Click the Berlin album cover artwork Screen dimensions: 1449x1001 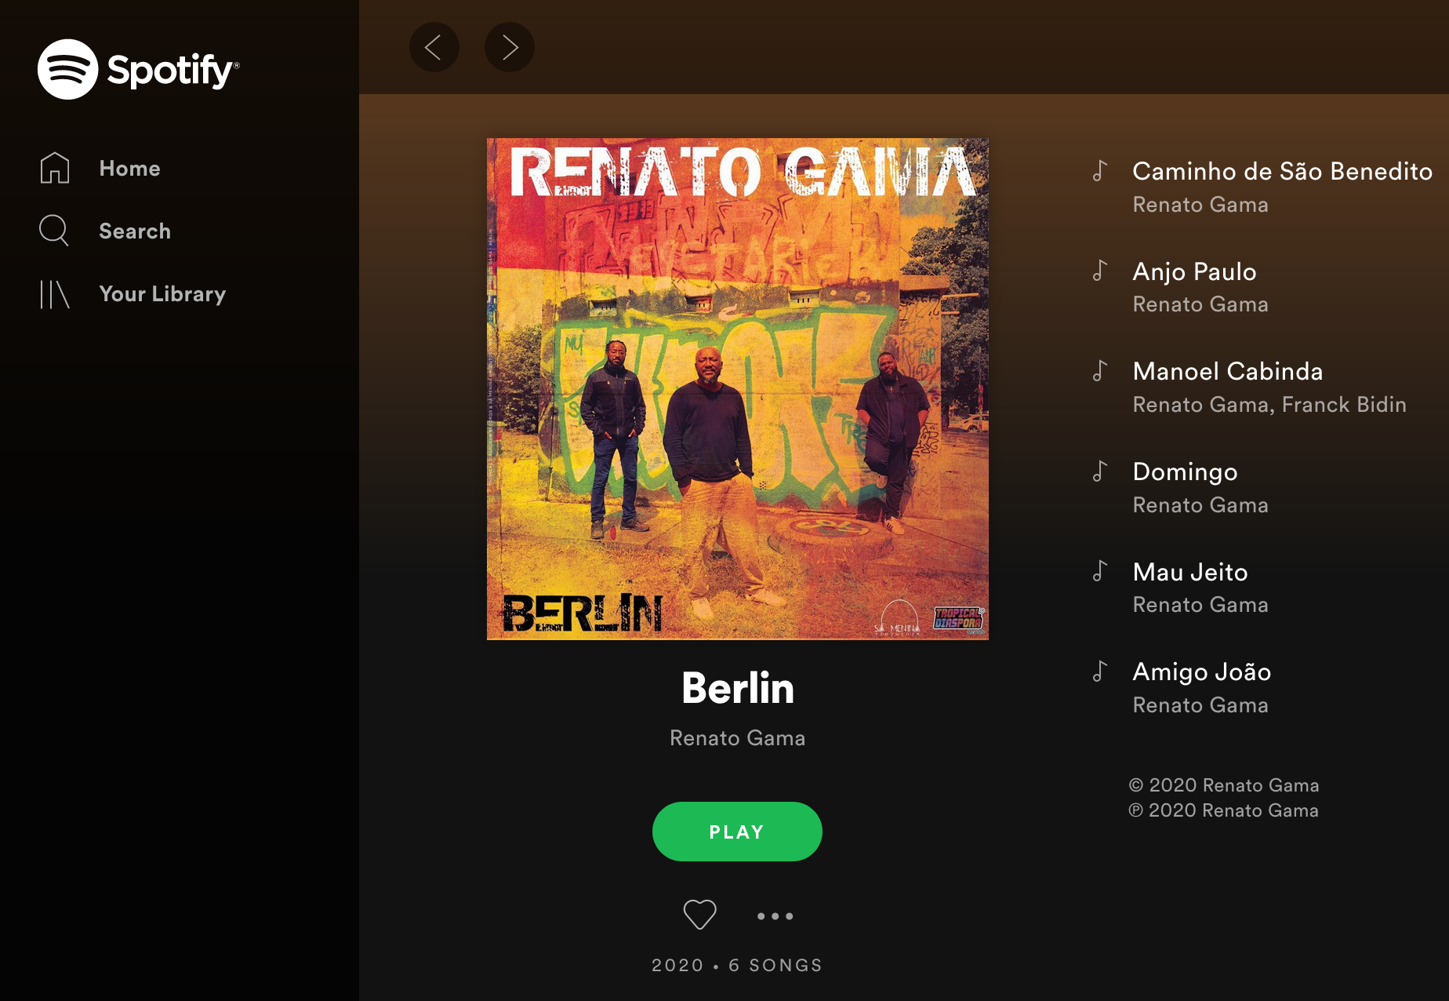[x=737, y=389]
